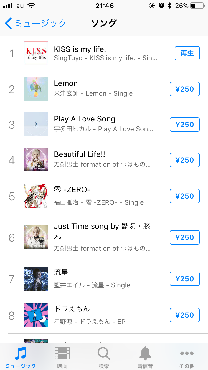Tap the battery icon in status bar
The image size is (208, 370).
pos(197,6)
